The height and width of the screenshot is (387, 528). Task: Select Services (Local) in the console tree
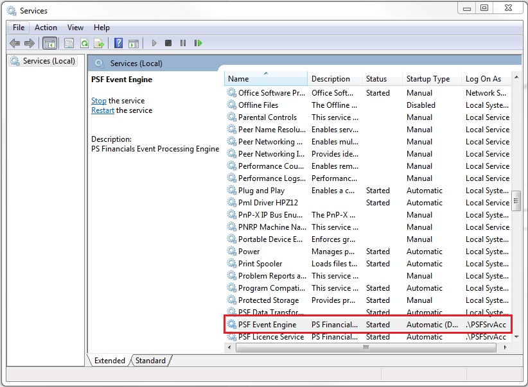[49, 61]
